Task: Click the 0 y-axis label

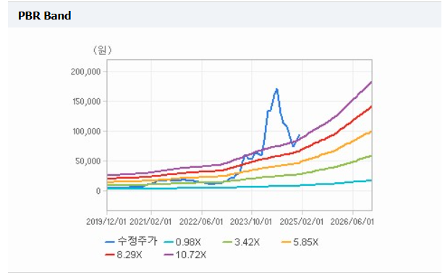Action: (x=98, y=191)
